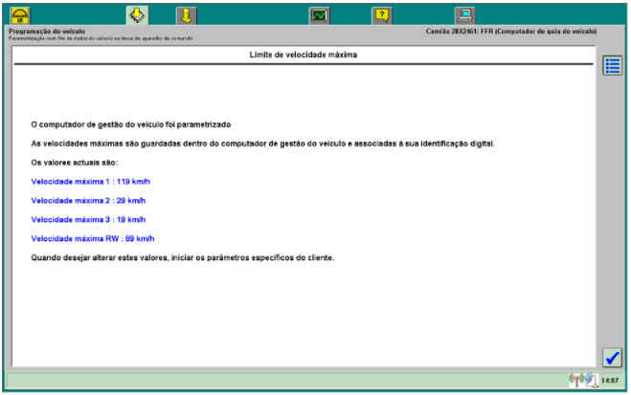Open the list icon on right sidebar

tap(612, 65)
